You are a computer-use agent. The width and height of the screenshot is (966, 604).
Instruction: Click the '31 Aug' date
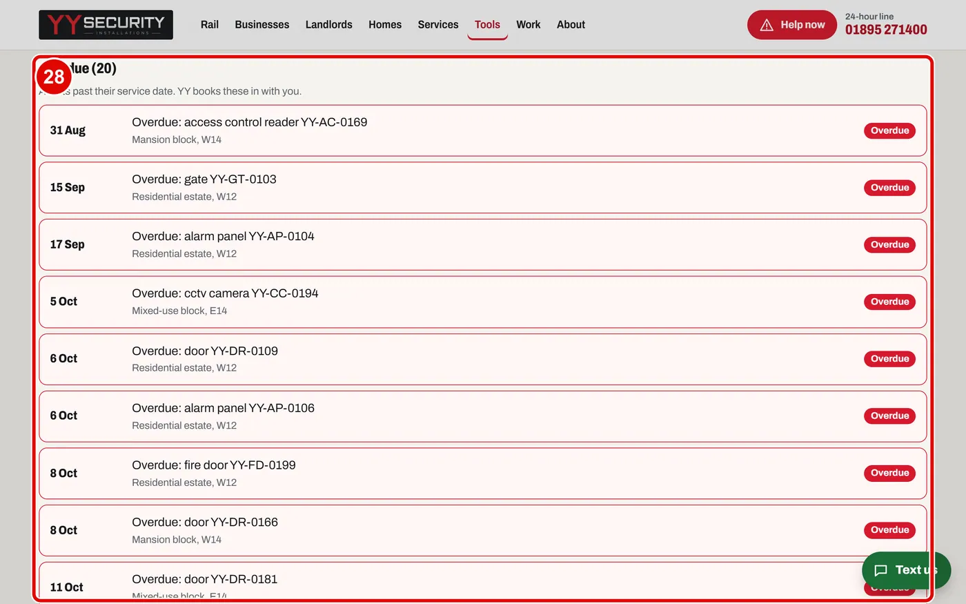click(x=68, y=130)
